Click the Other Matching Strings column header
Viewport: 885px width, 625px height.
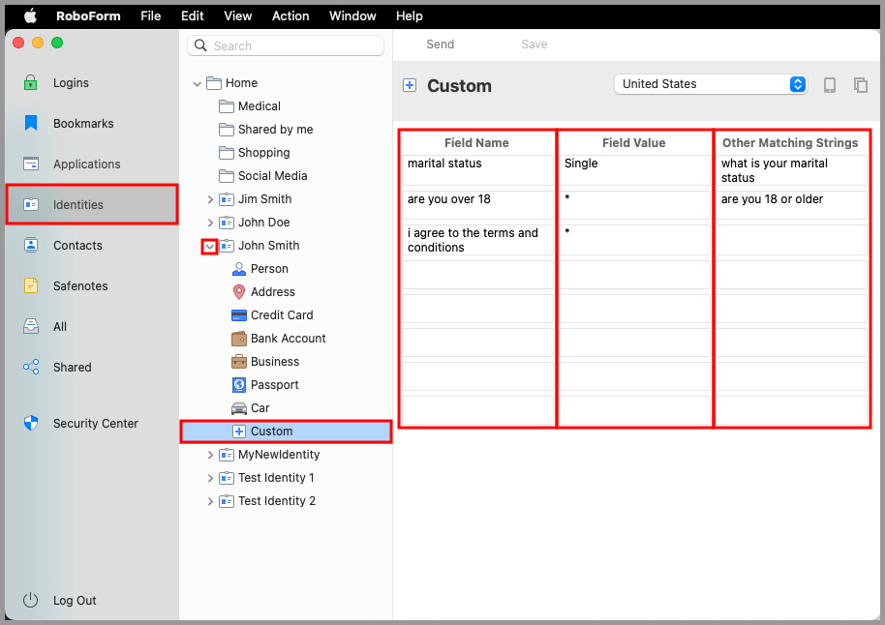pyautogui.click(x=790, y=143)
